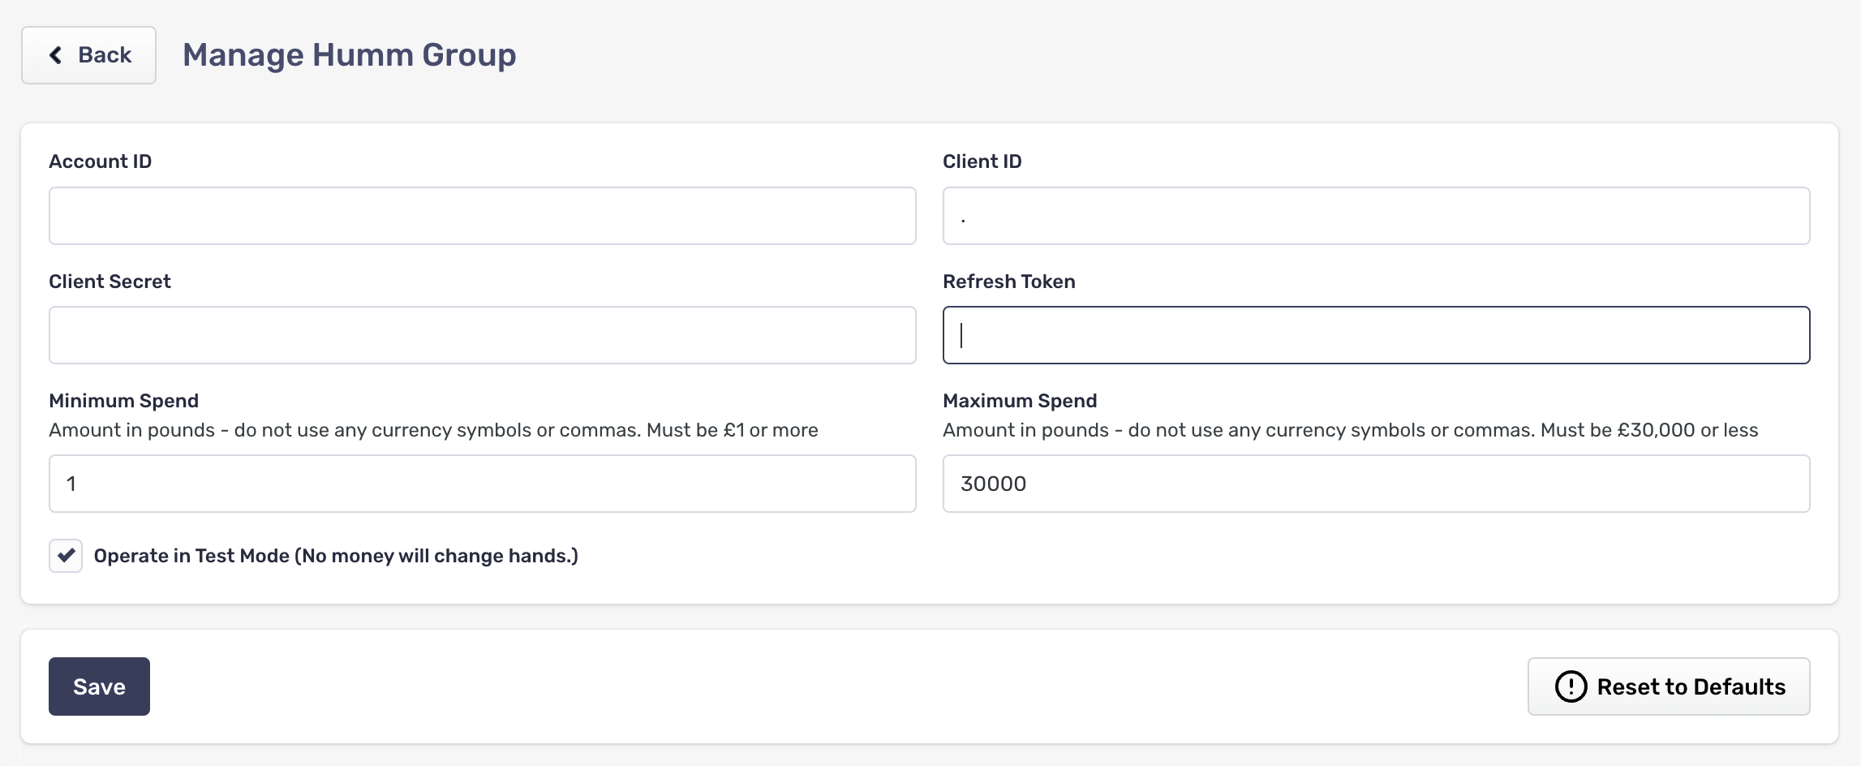Click the left chevron icon beside Back
Viewport: 1861px width, 766px height.
click(x=56, y=55)
